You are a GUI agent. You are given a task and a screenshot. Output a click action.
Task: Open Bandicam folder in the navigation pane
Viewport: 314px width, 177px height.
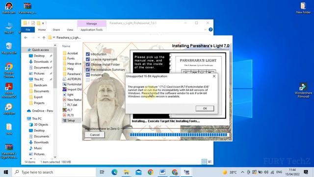(40, 85)
